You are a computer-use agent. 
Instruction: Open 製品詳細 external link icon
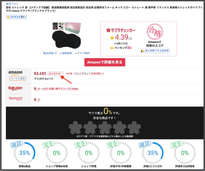coord(55,53)
